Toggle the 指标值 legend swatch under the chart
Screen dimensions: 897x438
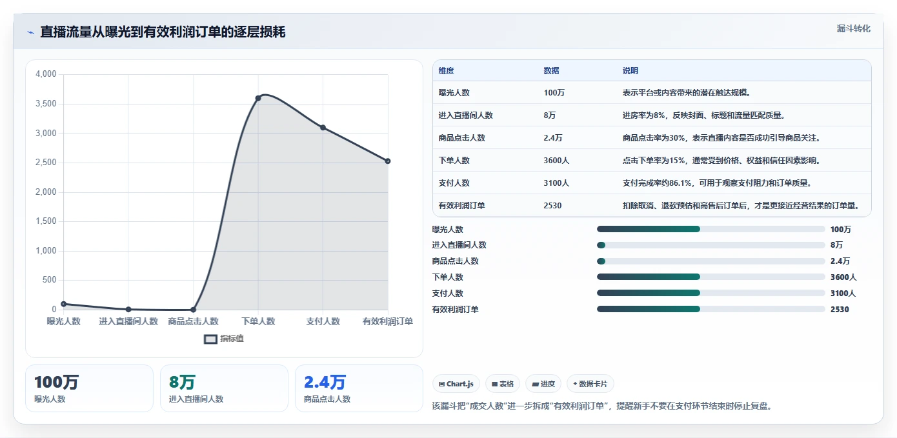(x=211, y=339)
